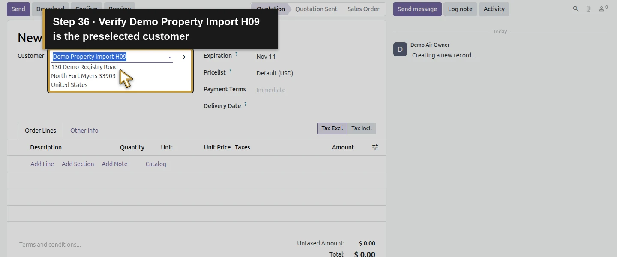The image size is (617, 257).
Task: Click the Terms and conditions text area
Action: point(50,245)
